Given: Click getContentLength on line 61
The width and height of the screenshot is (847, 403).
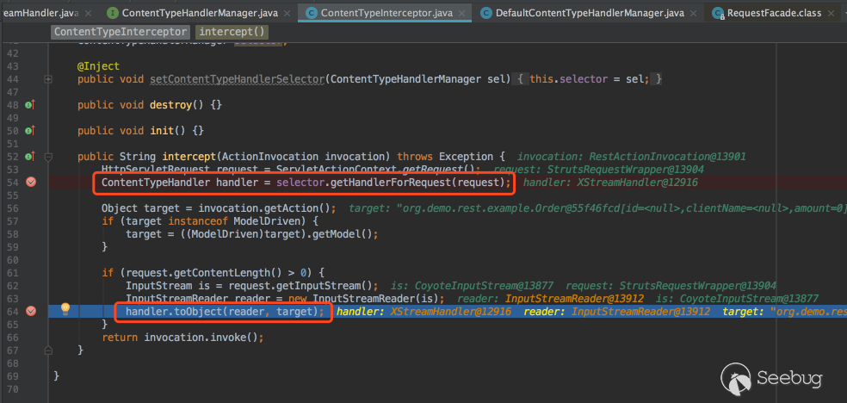Looking at the screenshot, I should click(x=222, y=272).
